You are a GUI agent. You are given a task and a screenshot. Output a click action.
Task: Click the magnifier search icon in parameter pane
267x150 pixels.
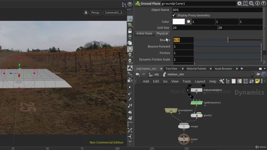[x=252, y=3]
